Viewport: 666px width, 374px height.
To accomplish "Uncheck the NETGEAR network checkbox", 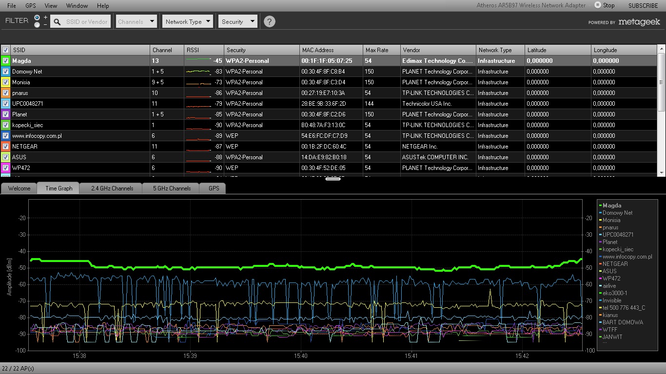I will pyautogui.click(x=5, y=147).
